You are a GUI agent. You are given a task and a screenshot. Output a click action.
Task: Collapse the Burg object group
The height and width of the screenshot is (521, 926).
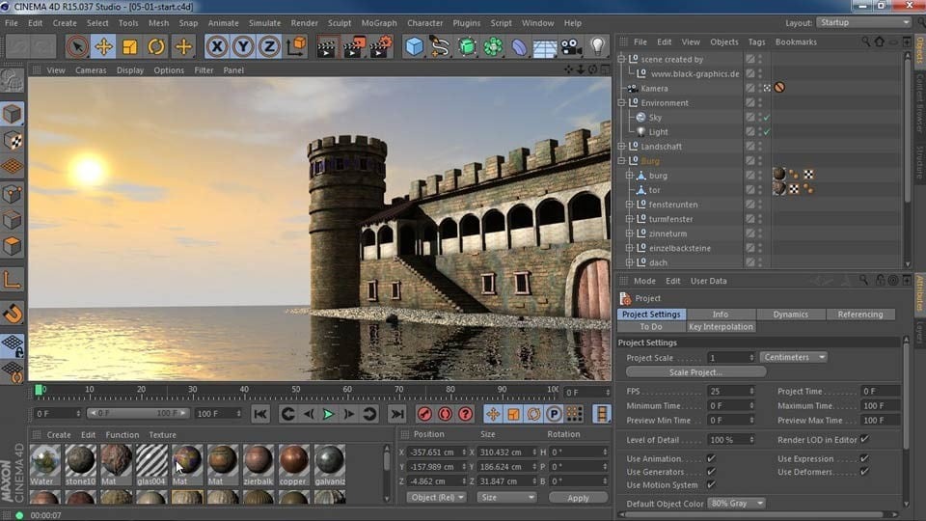[621, 161]
